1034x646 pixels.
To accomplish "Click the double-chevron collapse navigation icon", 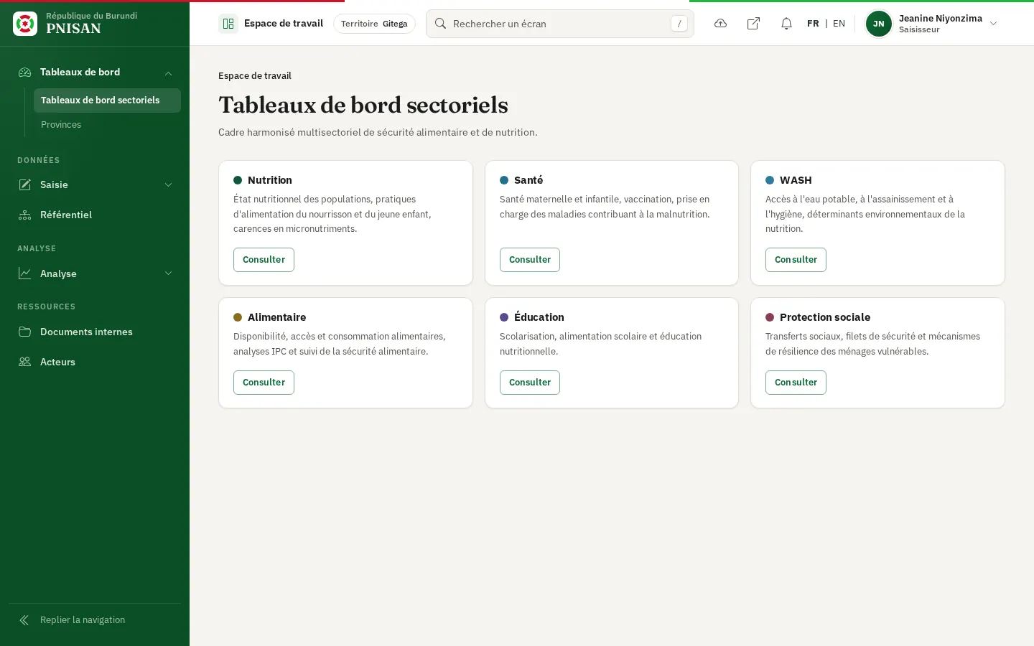I will (24, 620).
